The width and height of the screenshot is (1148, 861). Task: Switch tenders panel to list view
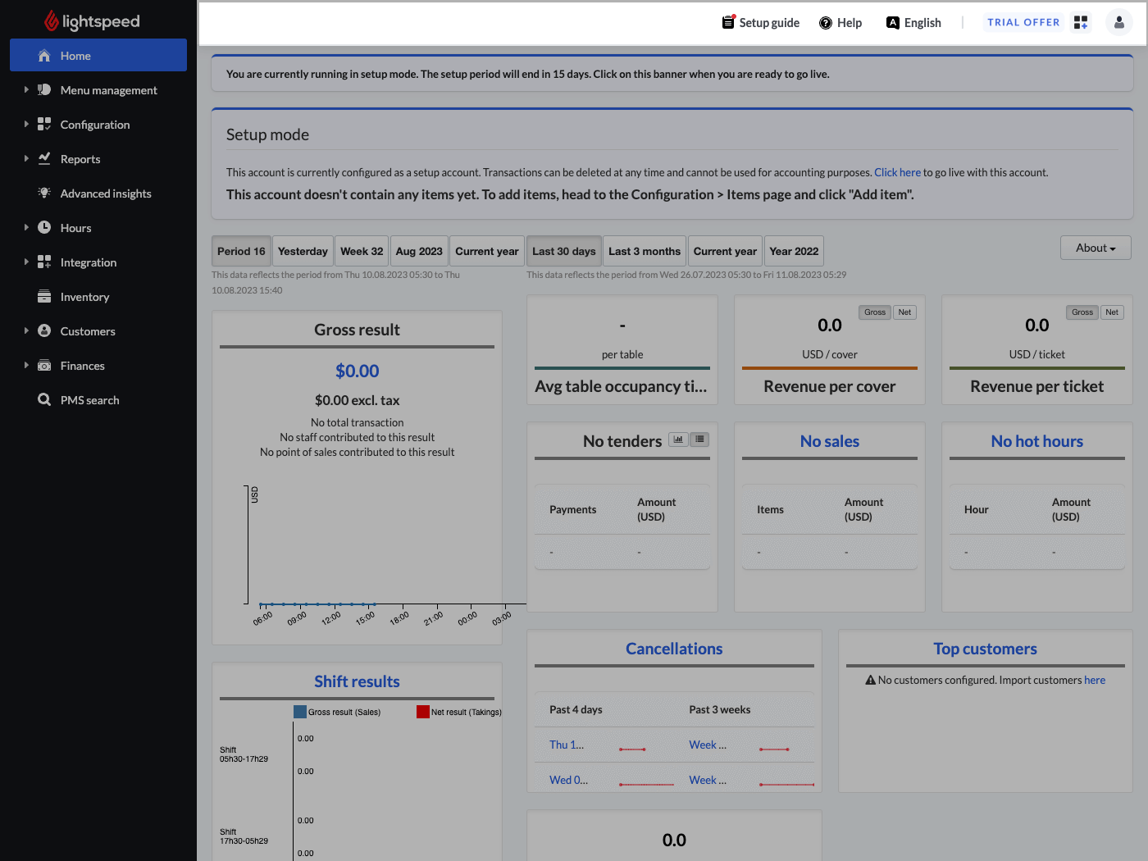699,440
